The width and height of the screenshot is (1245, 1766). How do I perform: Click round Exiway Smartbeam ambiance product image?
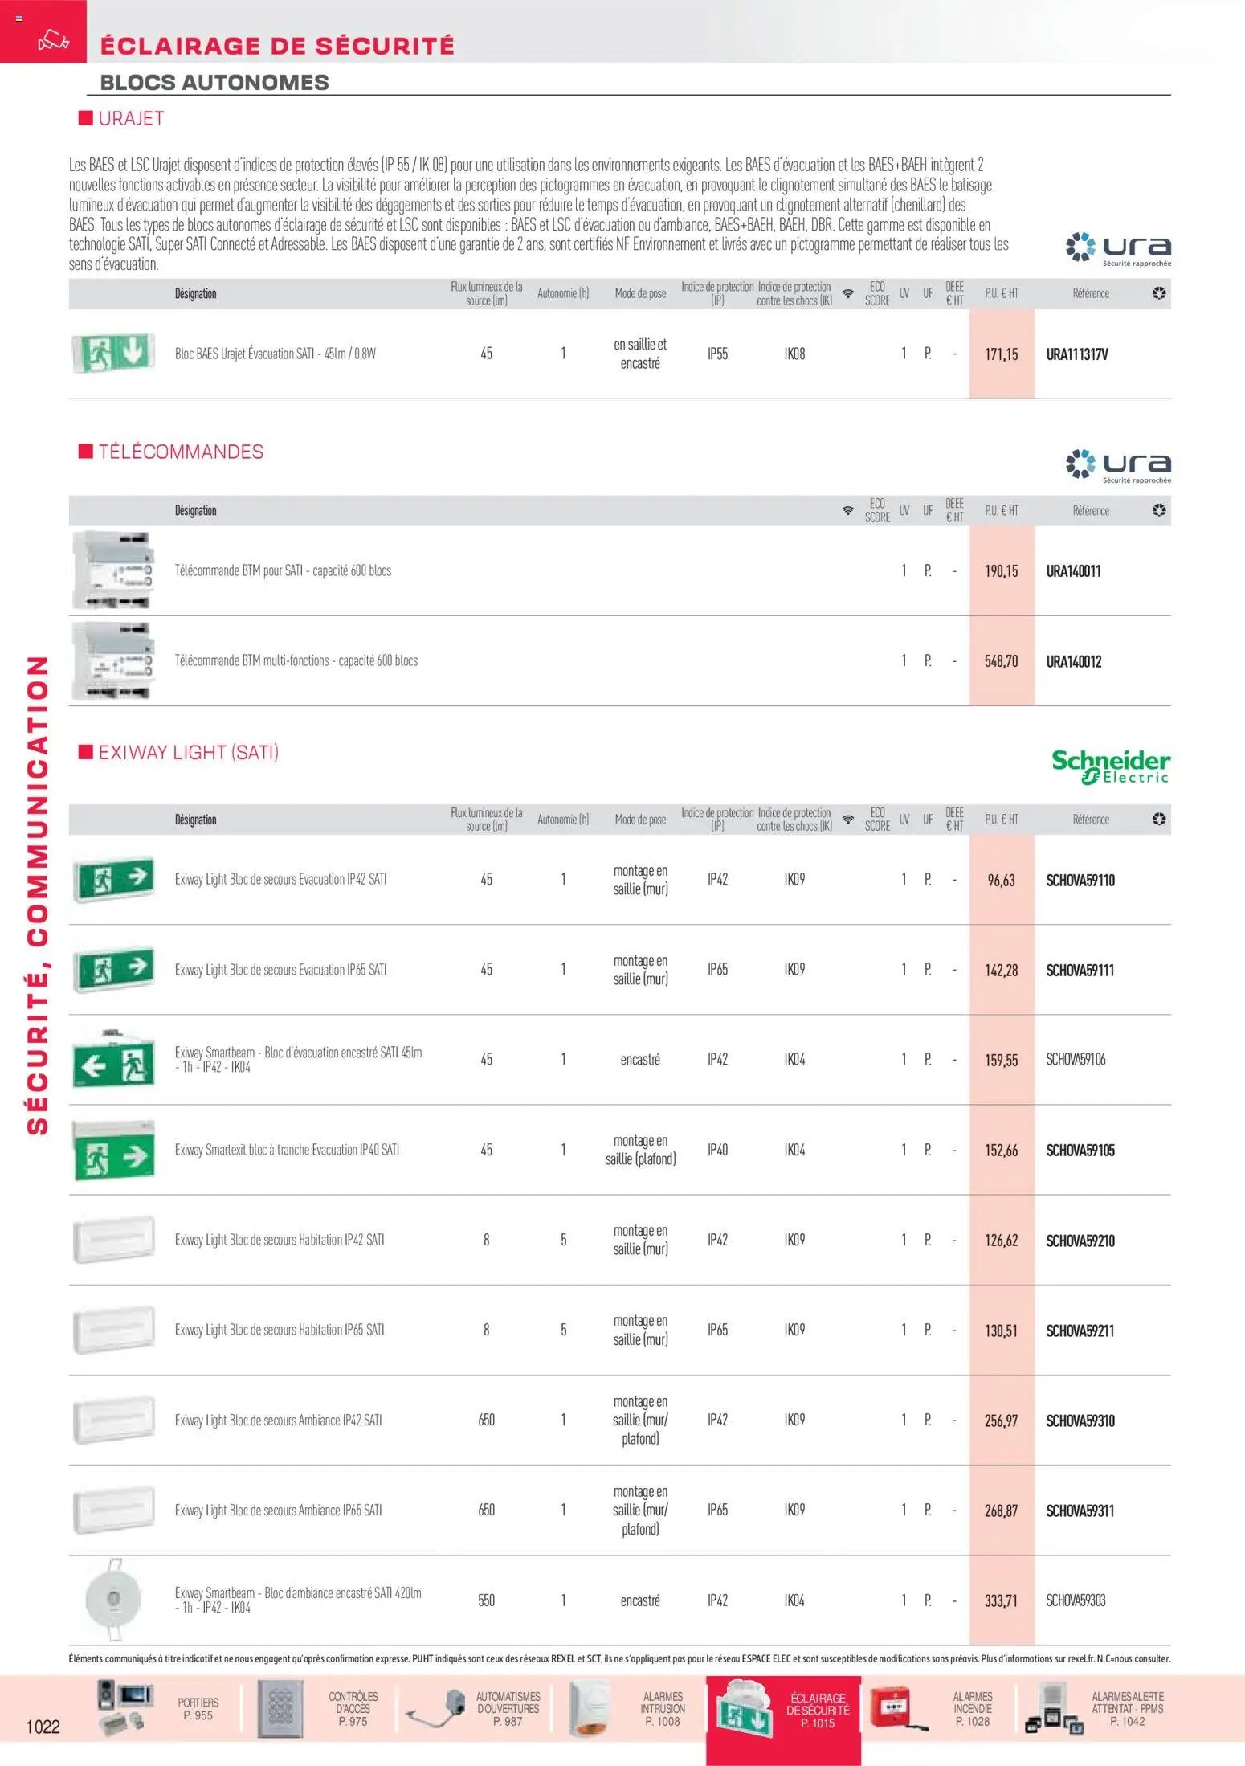113,1599
